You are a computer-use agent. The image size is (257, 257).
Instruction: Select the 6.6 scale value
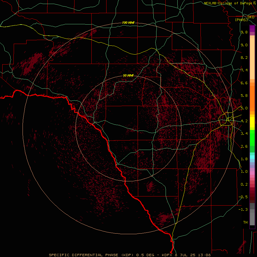(244, 83)
